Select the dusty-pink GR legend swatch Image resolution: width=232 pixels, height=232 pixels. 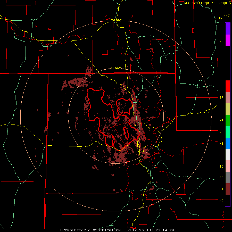(x=228, y=98)
